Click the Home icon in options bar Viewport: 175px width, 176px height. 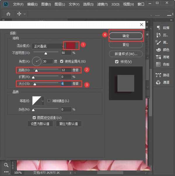[8, 14]
